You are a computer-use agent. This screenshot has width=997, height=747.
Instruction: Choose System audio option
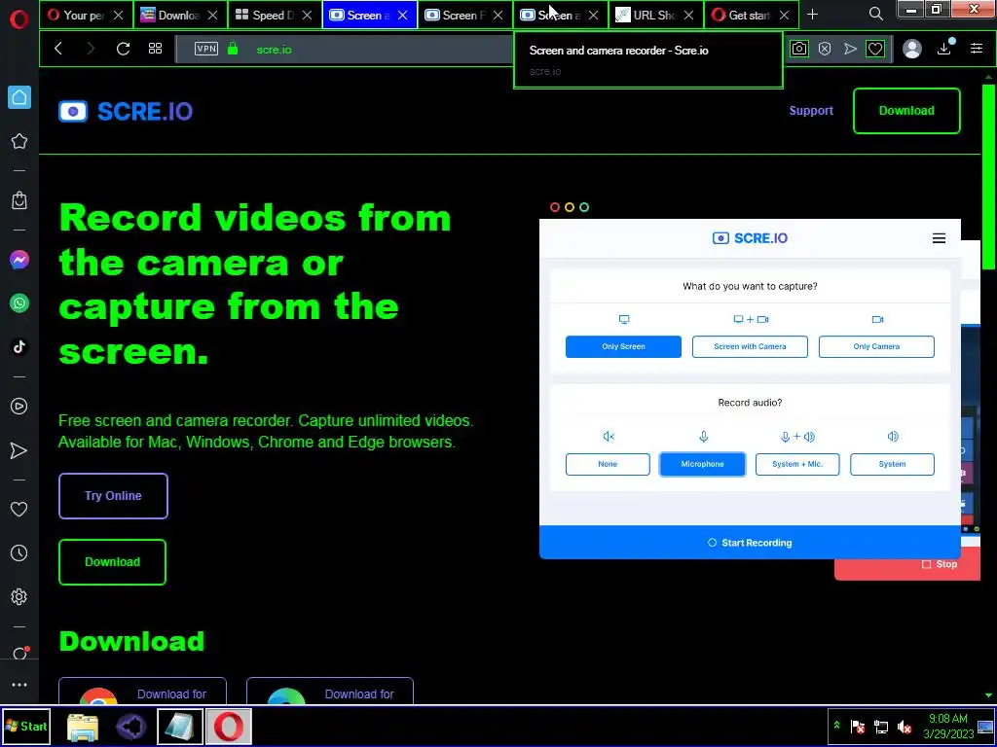click(x=892, y=464)
